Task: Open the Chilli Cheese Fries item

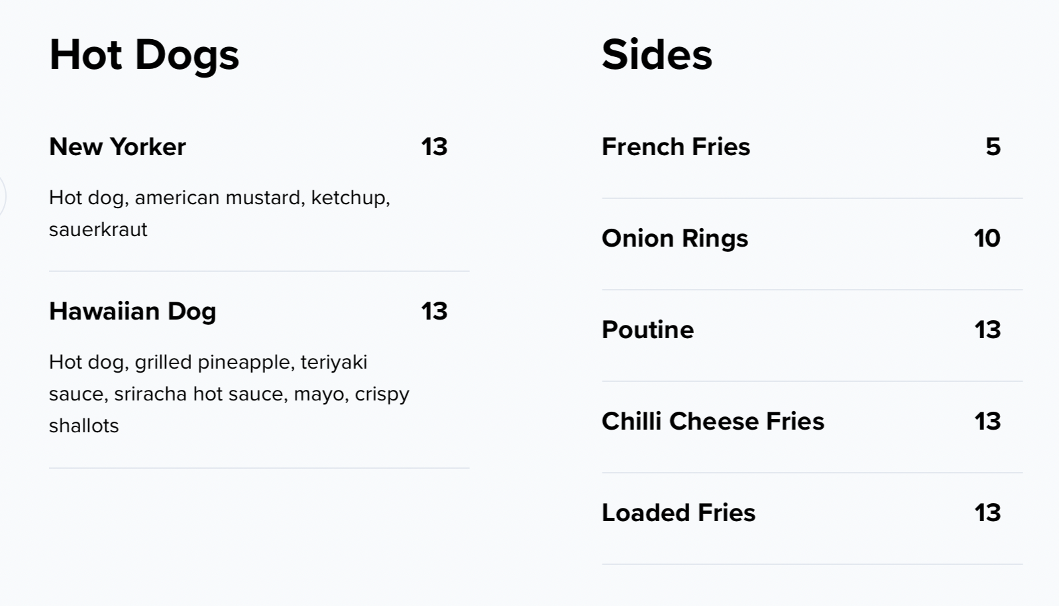Action: (712, 421)
